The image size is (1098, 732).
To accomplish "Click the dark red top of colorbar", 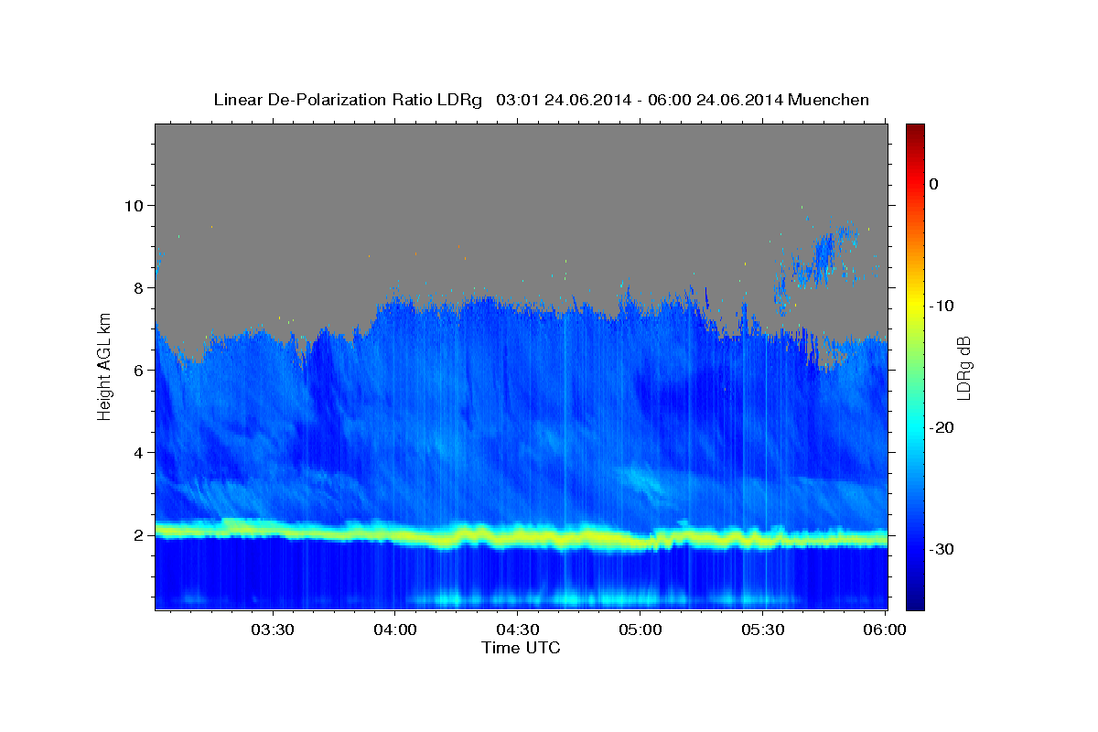I will point(915,130).
